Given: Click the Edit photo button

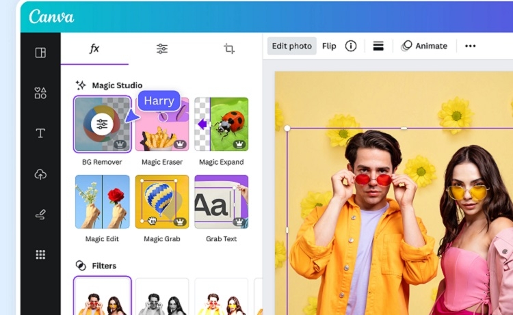Looking at the screenshot, I should [x=292, y=46].
